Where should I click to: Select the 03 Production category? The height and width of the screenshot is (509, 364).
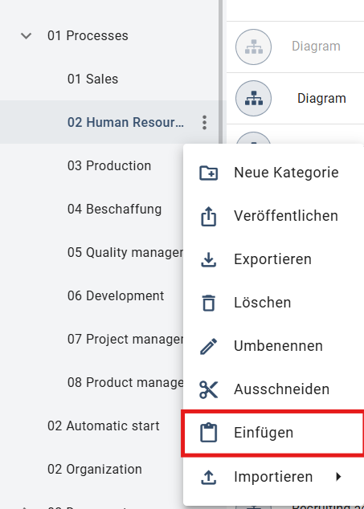pyautogui.click(x=109, y=165)
